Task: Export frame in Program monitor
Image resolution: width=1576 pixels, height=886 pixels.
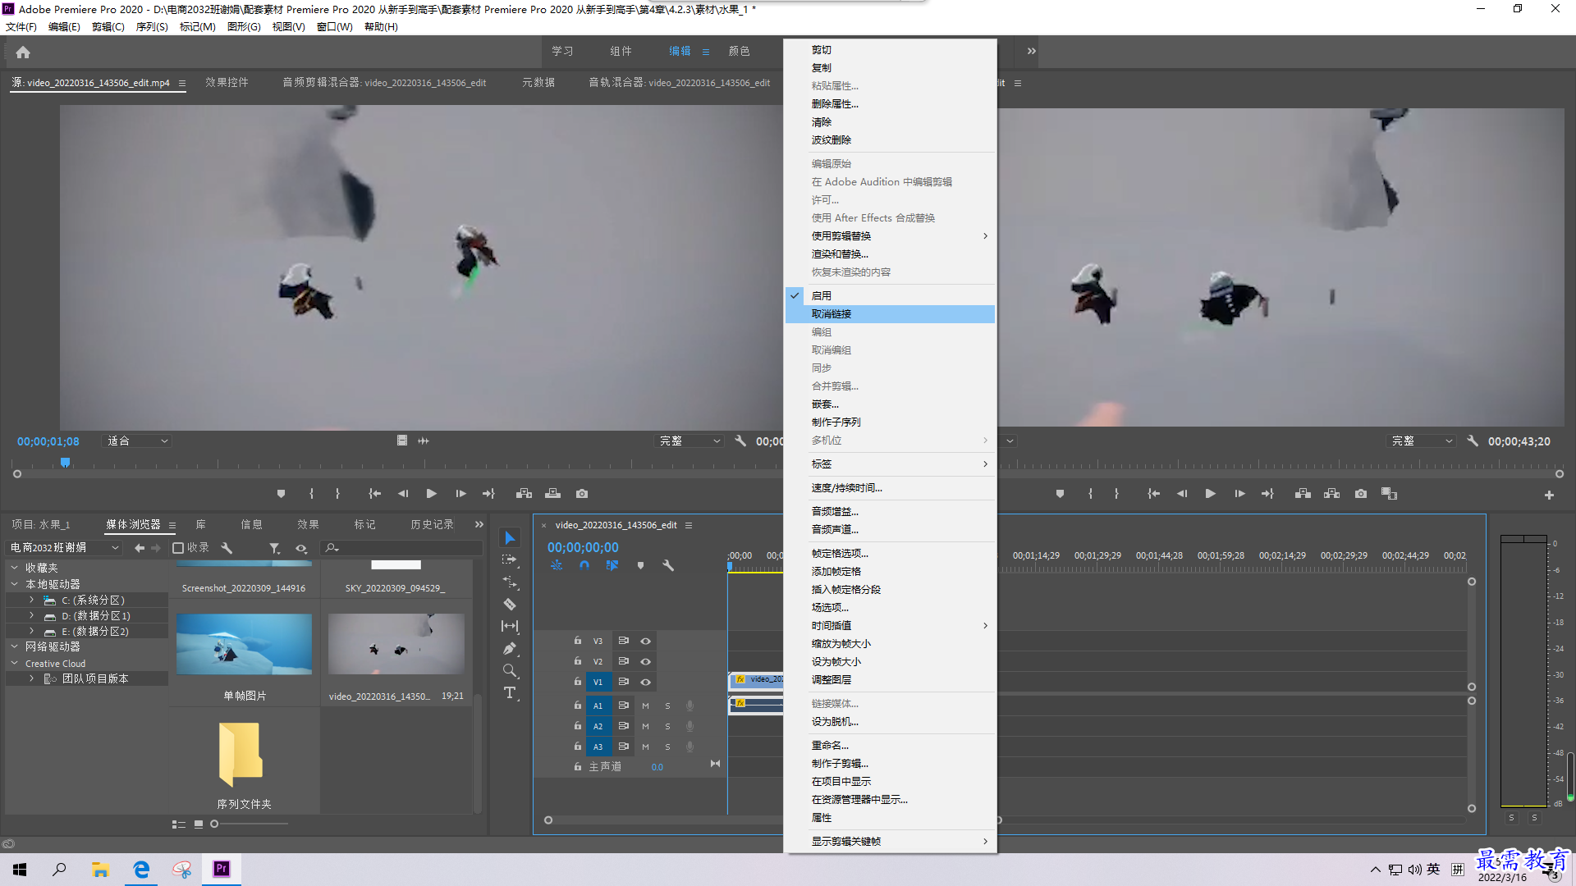Action: coord(1361,494)
